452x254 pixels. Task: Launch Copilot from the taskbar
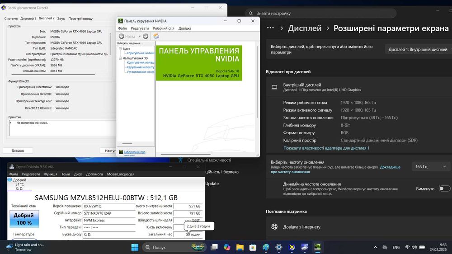(x=227, y=247)
